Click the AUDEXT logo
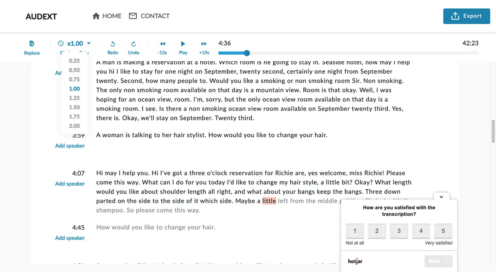Screen dimensions: 496x272 click(41, 17)
